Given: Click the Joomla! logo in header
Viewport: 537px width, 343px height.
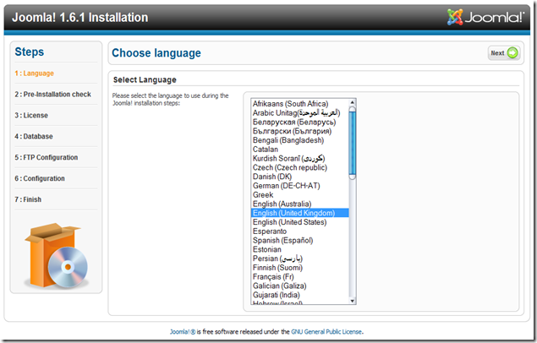Looking at the screenshot, I should [x=485, y=17].
